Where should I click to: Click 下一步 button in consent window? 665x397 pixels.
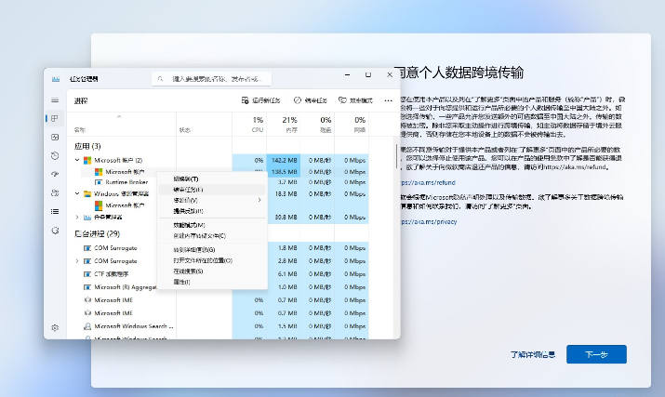pyautogui.click(x=596, y=354)
